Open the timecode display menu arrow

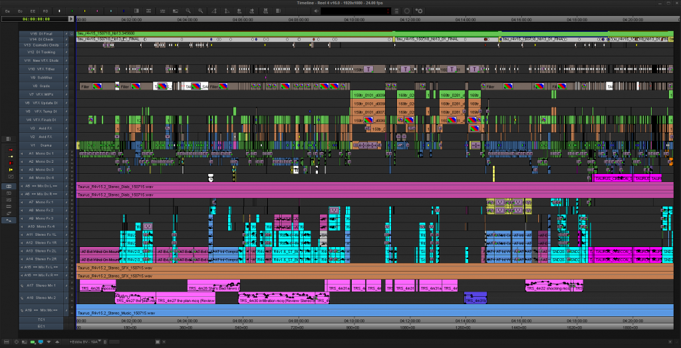[70, 19]
